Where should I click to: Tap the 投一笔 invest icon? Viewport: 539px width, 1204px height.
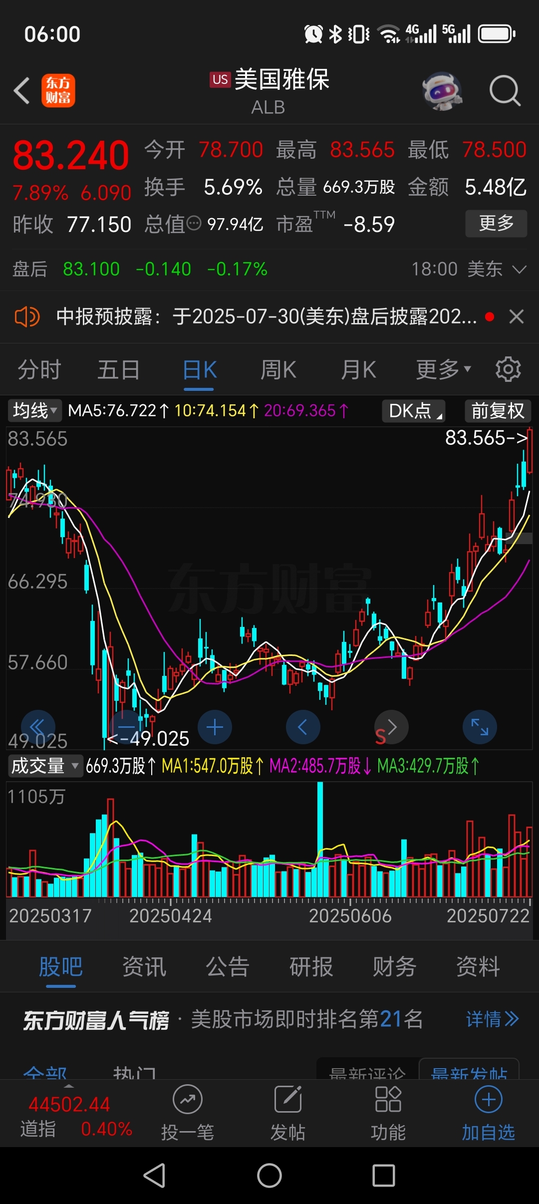(x=188, y=1099)
